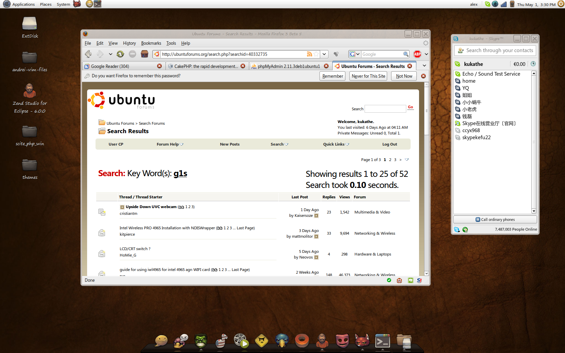The width and height of the screenshot is (565, 353).
Task: Bookmark this page with the star icon
Action: tap(316, 54)
